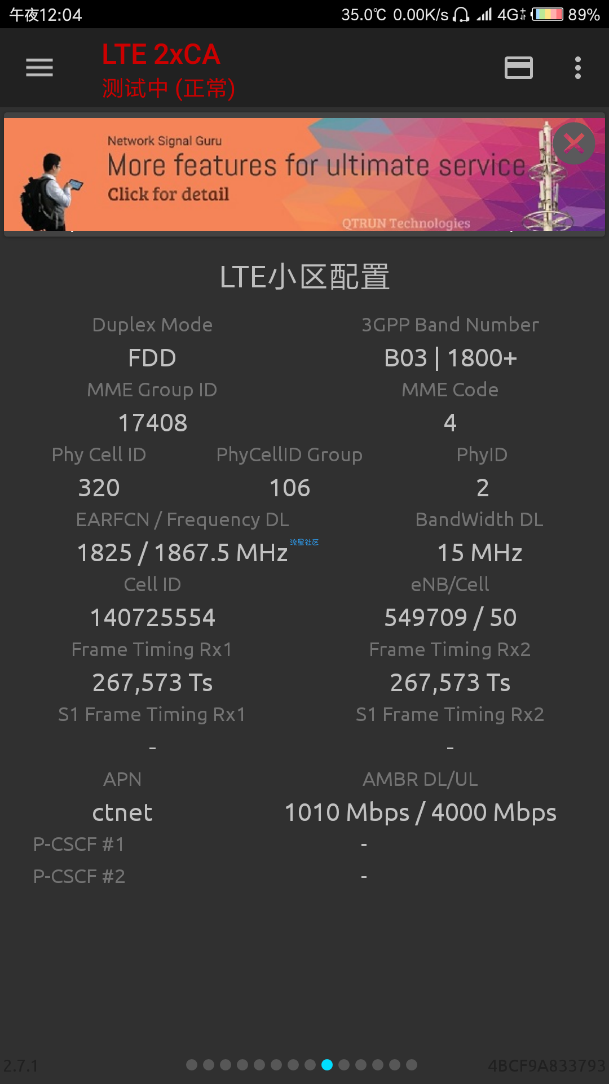
Task: Tap the highlighted cyan page dot
Action: point(327,1065)
